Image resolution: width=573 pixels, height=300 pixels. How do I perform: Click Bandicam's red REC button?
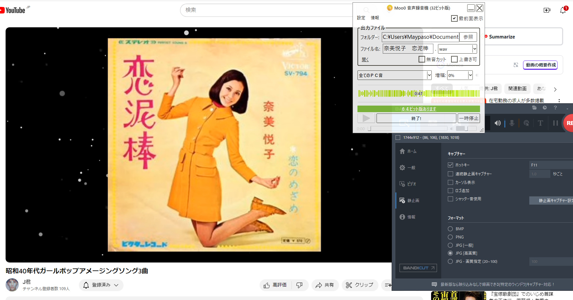[x=568, y=123]
